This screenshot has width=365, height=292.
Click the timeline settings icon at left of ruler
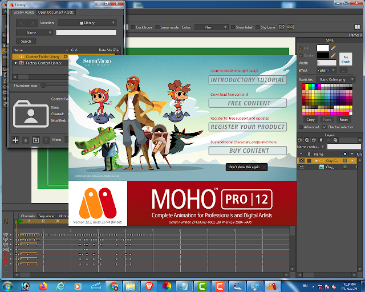(x=6, y=222)
